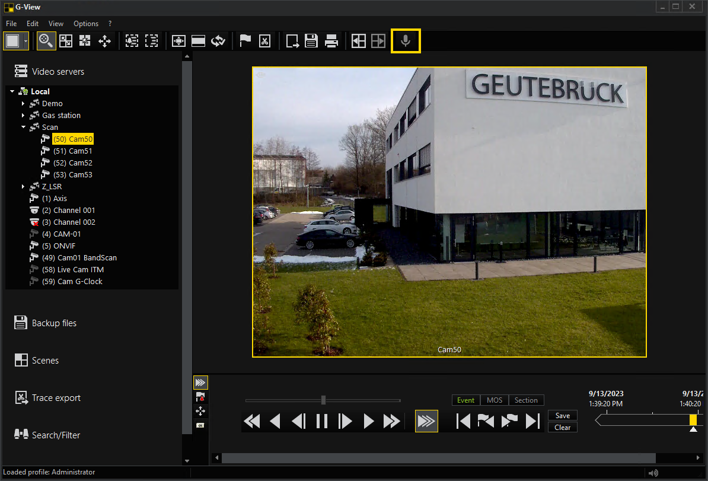Screen dimensions: 708x481
Task: Click the speaker volume icon in status bar
Action: [x=653, y=473]
